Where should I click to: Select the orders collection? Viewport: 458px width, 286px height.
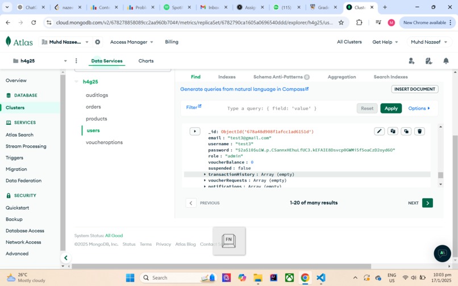[x=93, y=107]
